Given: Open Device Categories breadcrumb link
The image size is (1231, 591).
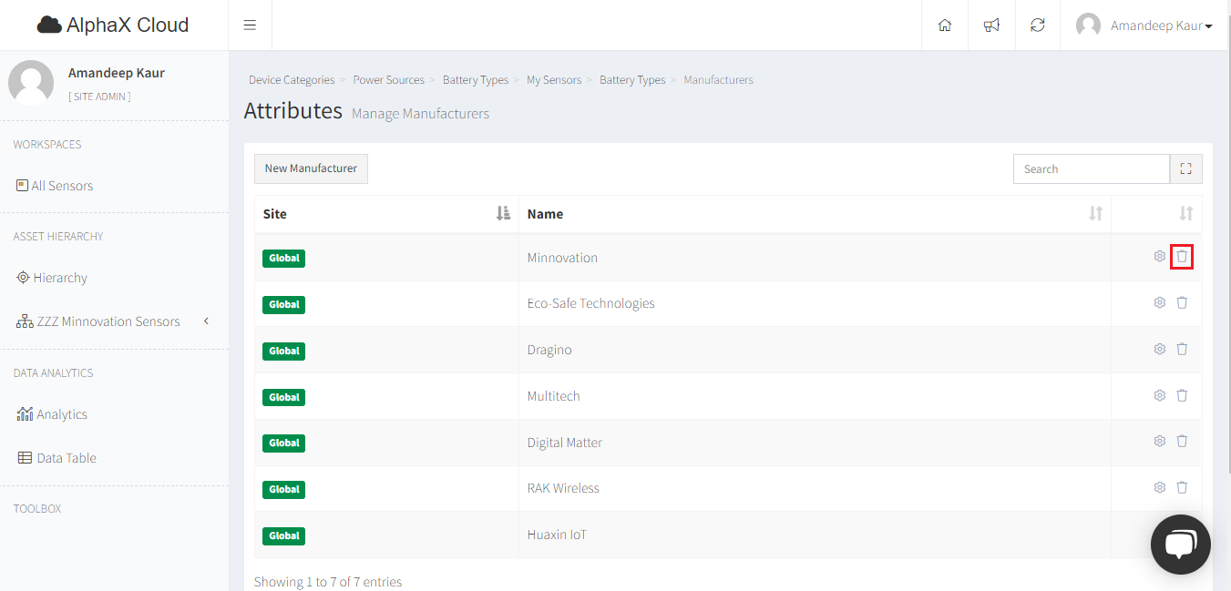Looking at the screenshot, I should click(292, 80).
